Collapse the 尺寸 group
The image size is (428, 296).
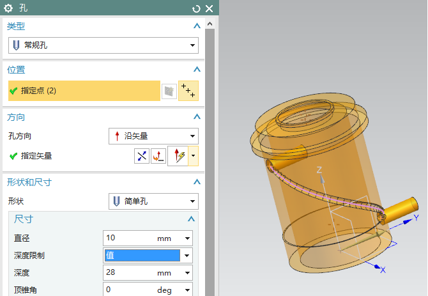coord(190,219)
